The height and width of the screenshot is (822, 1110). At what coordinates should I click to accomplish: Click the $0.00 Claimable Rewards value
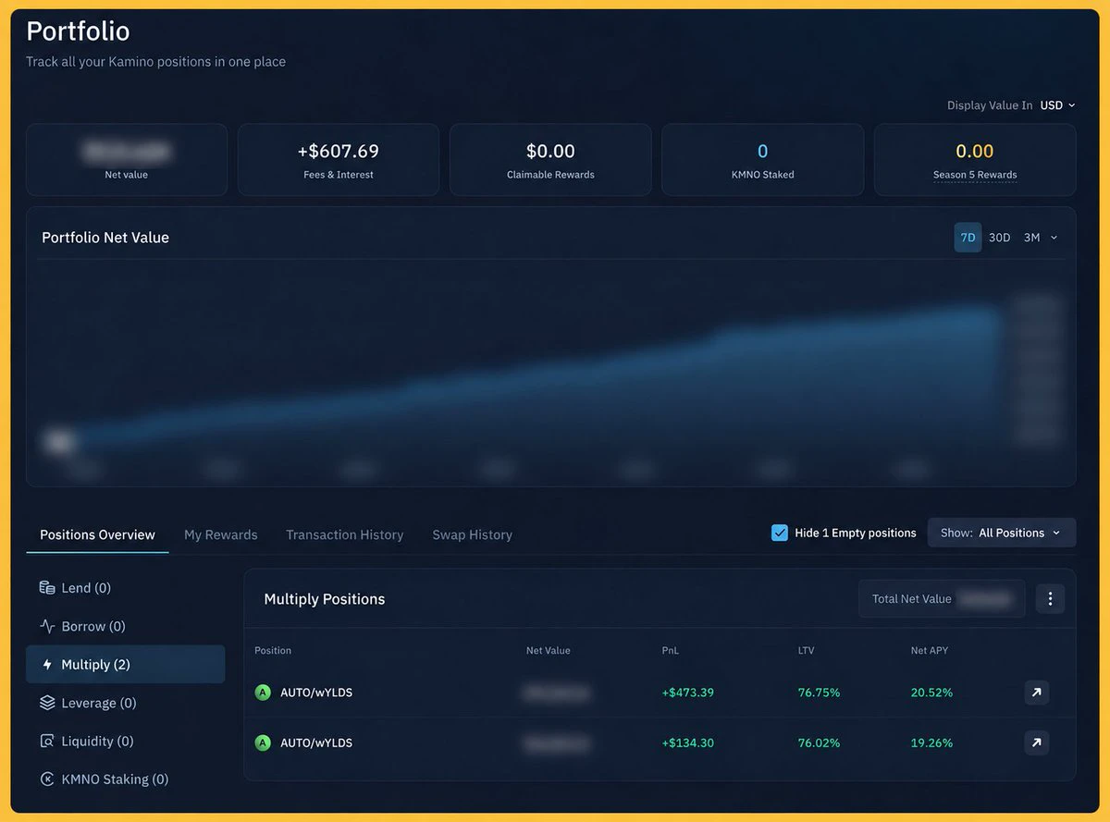(550, 151)
